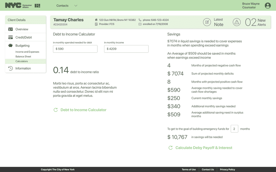Screen dimensions: 276x172
Task: Click the Contact Us footer link
Action: [208, 169]
